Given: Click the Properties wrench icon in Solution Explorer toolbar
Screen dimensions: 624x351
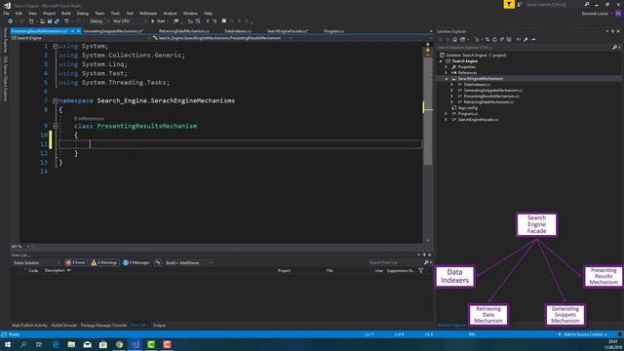Looking at the screenshot, I should pos(526,39).
